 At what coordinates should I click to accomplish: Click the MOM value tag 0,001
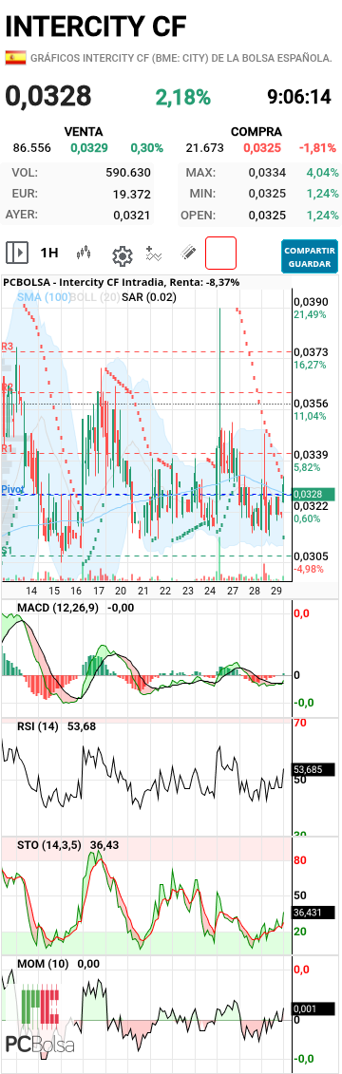[313, 1008]
